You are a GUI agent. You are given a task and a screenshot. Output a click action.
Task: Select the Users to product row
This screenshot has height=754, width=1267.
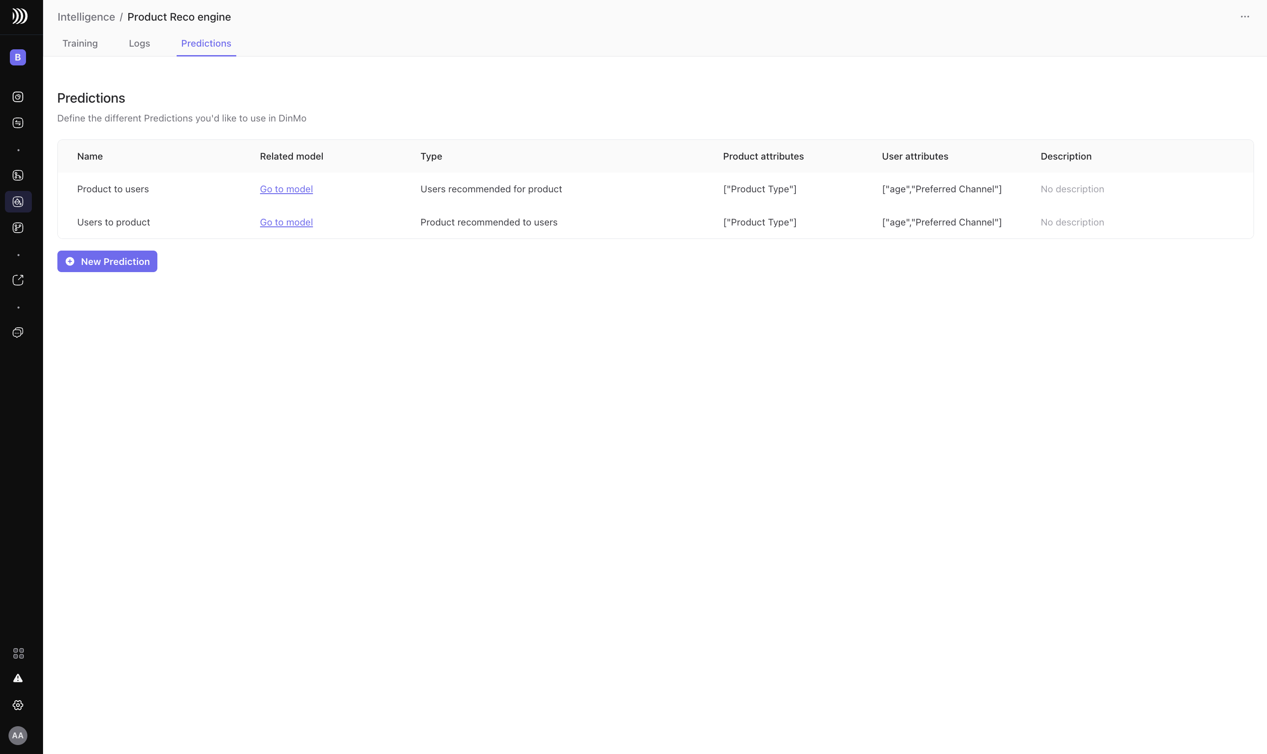tap(113, 222)
